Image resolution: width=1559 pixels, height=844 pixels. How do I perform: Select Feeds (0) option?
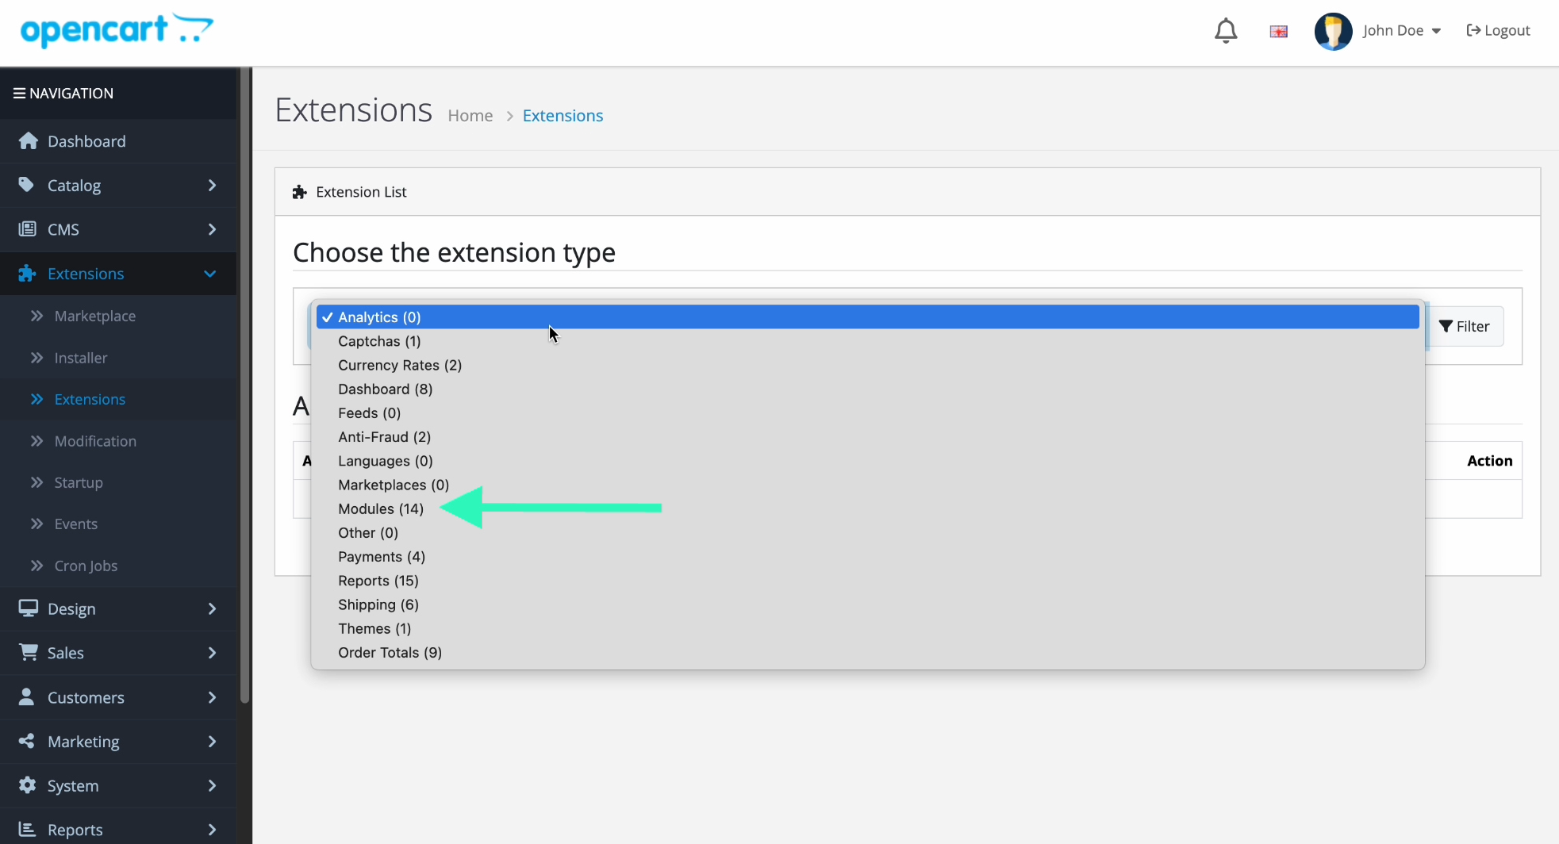(x=868, y=412)
